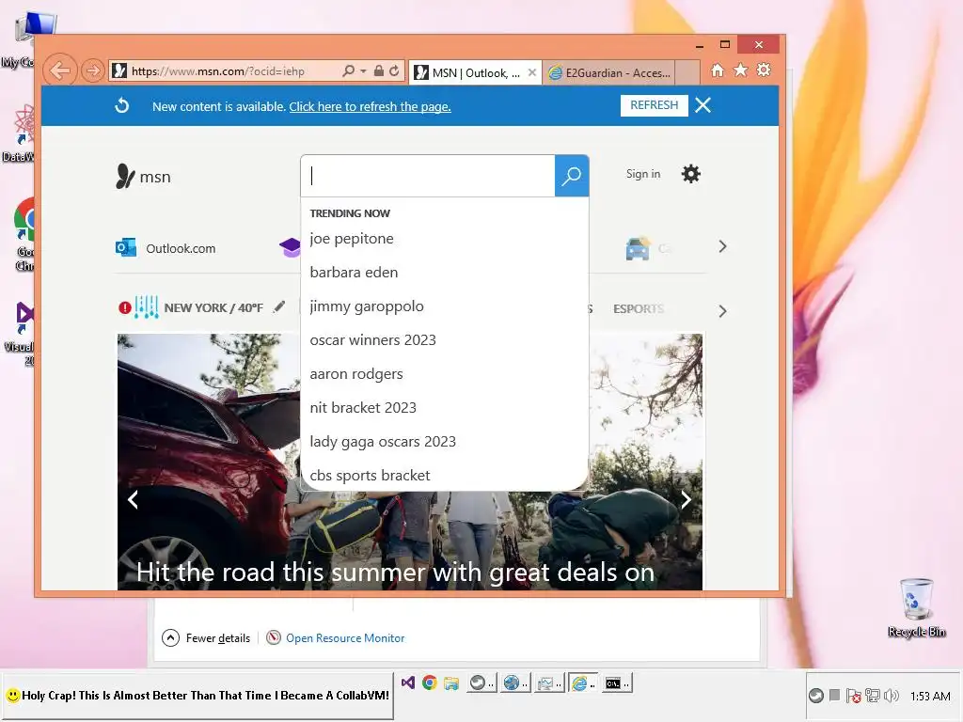Click 'Click here to refresh the page' link
The width and height of the screenshot is (963, 722).
(370, 106)
